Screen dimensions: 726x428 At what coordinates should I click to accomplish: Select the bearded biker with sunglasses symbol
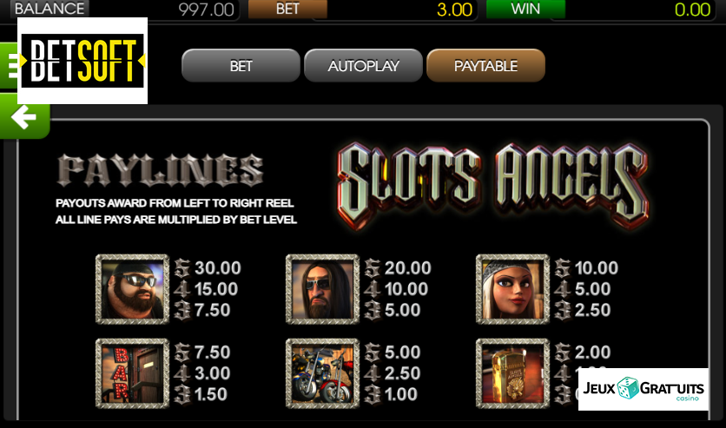click(x=132, y=289)
